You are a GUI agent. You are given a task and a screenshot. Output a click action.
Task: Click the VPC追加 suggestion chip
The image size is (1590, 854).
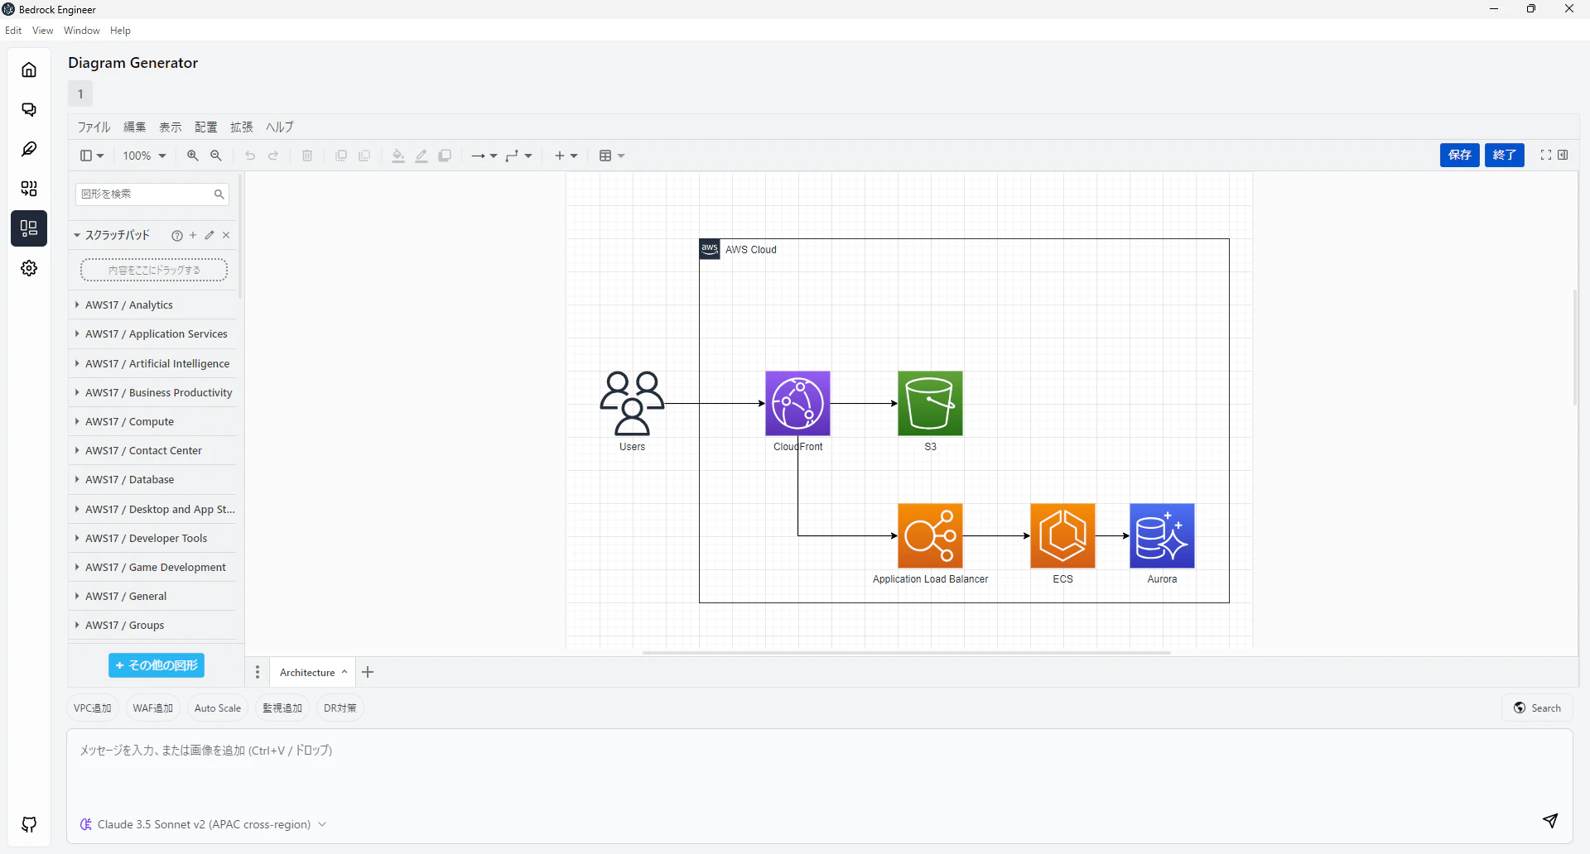[x=93, y=708]
